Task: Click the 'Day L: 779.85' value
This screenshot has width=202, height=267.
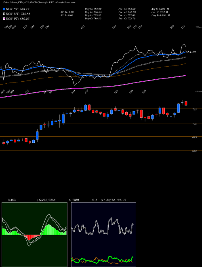Action: (x=93, y=15)
